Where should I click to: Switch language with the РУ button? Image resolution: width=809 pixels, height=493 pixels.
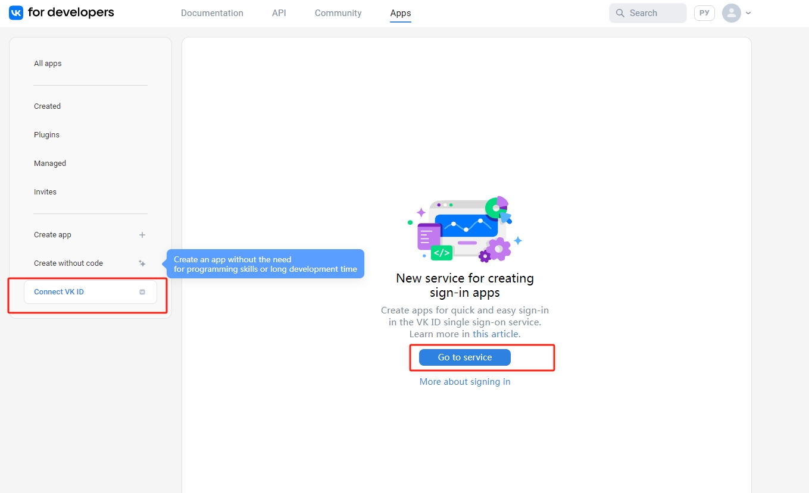click(x=704, y=13)
